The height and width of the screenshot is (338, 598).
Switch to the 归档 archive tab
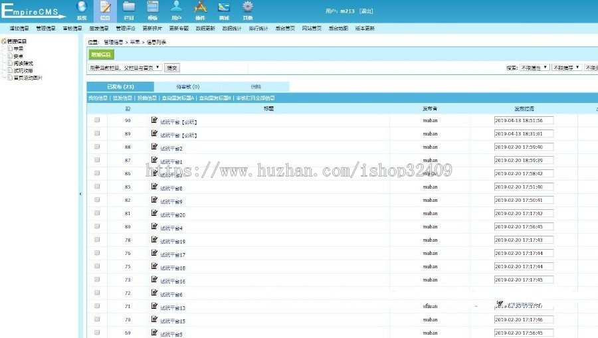point(256,87)
